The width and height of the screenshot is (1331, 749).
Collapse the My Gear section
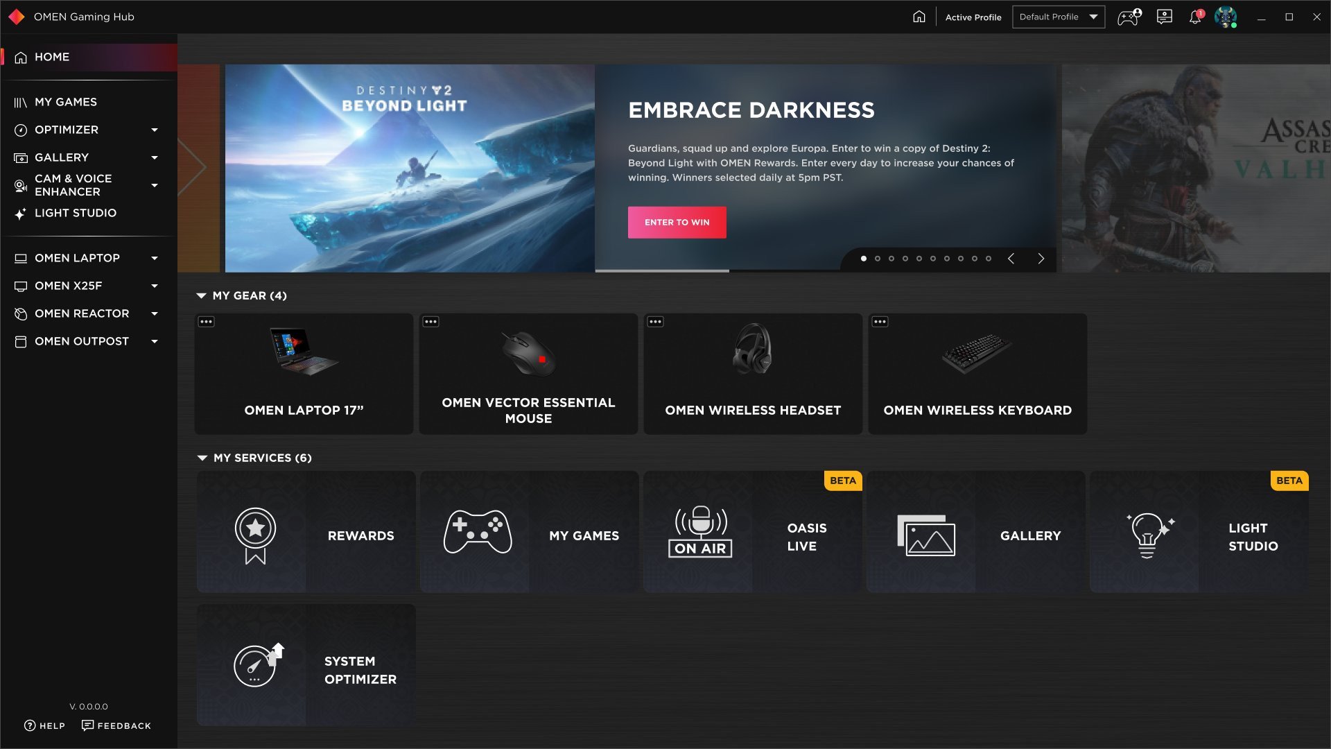202,295
